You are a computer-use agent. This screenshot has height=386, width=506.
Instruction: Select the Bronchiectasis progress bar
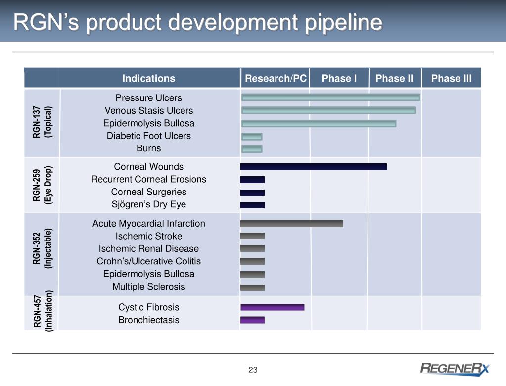tap(252, 320)
